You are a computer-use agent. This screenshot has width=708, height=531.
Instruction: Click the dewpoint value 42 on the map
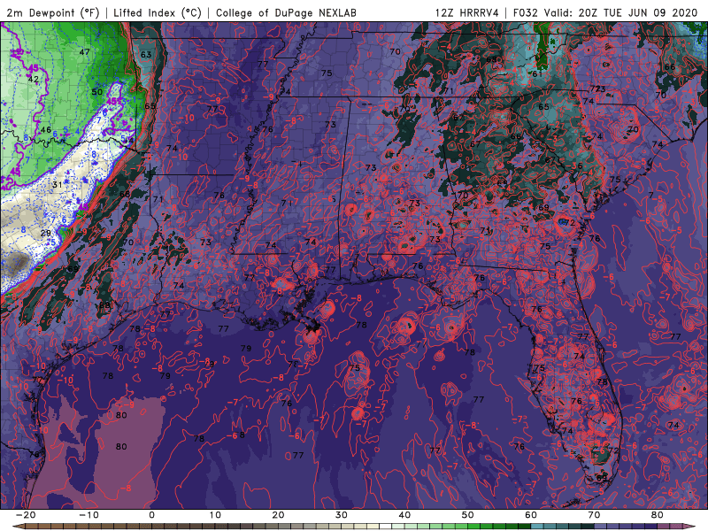point(33,79)
